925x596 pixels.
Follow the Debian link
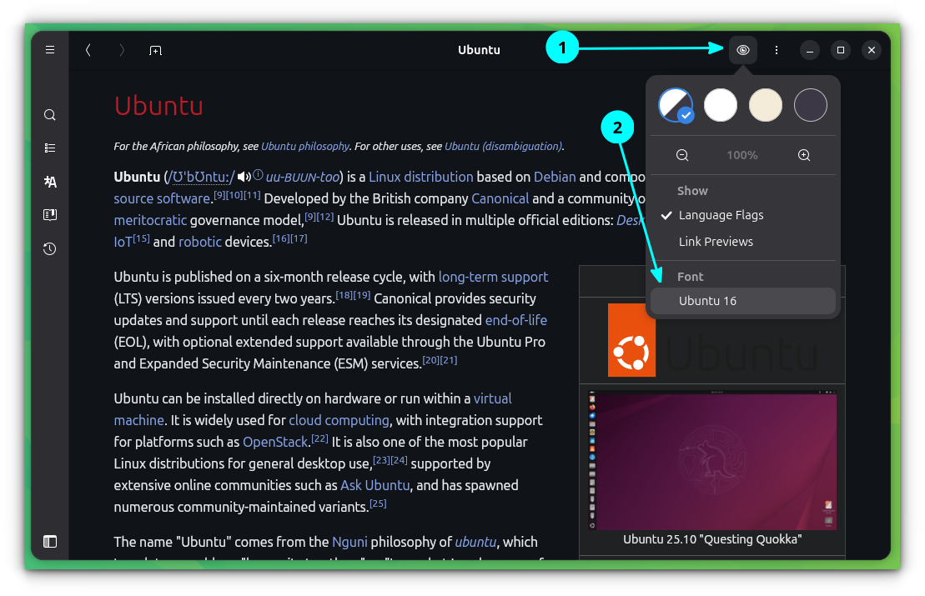(x=555, y=177)
